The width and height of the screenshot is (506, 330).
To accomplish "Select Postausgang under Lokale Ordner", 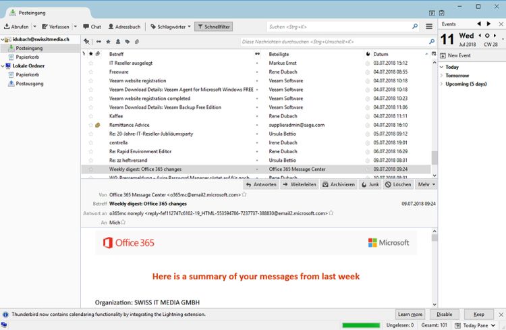I will click(x=30, y=84).
